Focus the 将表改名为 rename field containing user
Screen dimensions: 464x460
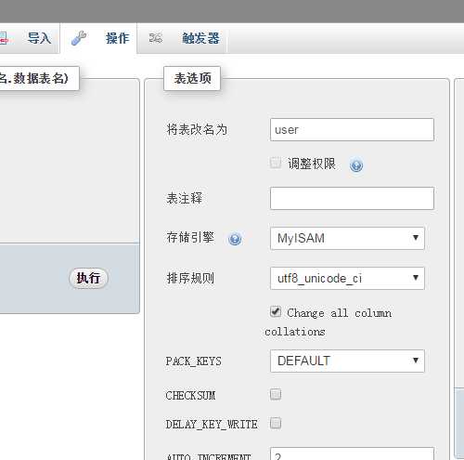coord(352,129)
